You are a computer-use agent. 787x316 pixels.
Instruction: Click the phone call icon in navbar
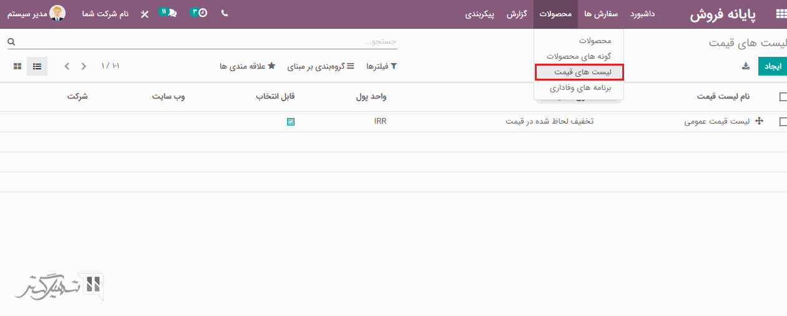225,13
